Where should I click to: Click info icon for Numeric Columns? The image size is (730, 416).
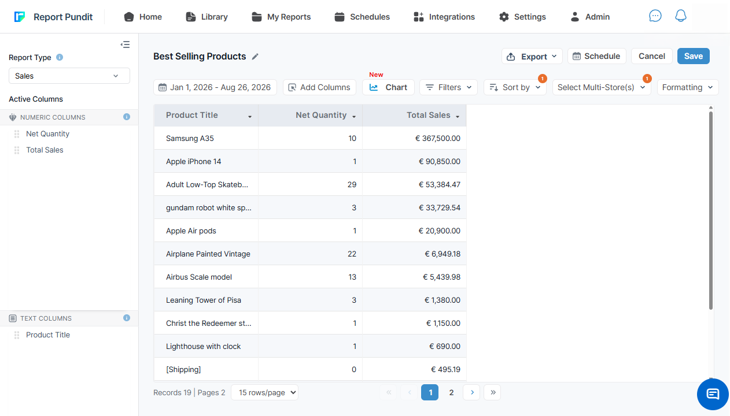127,117
